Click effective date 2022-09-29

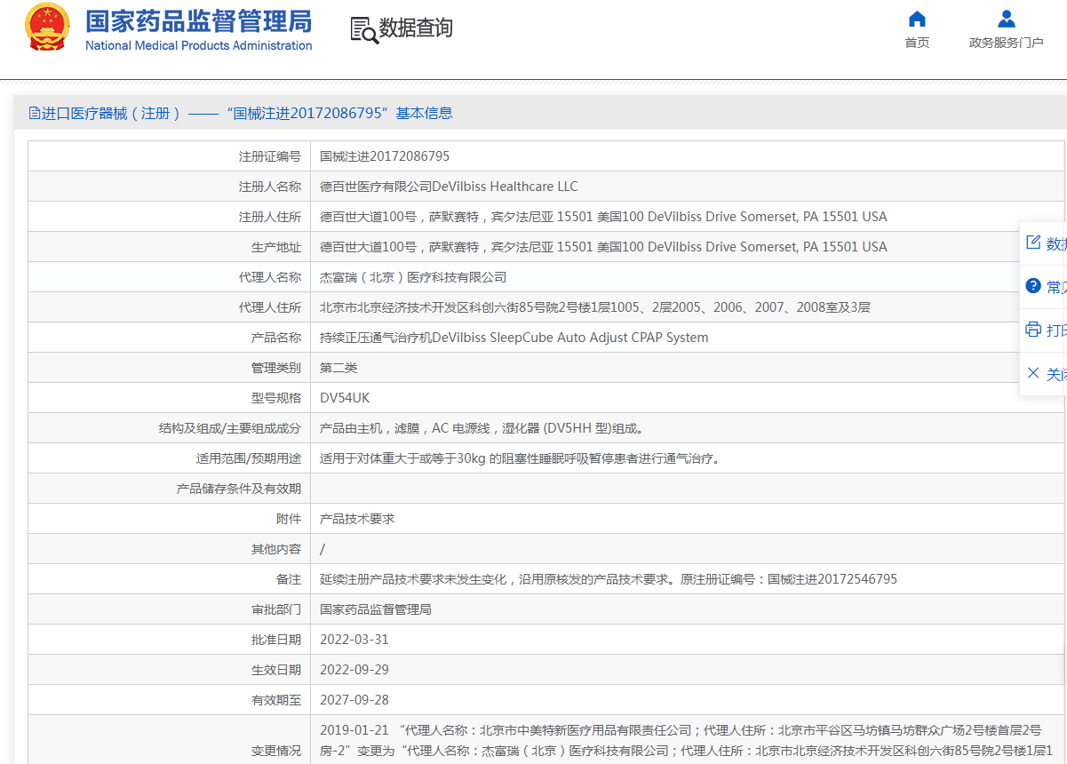point(354,670)
